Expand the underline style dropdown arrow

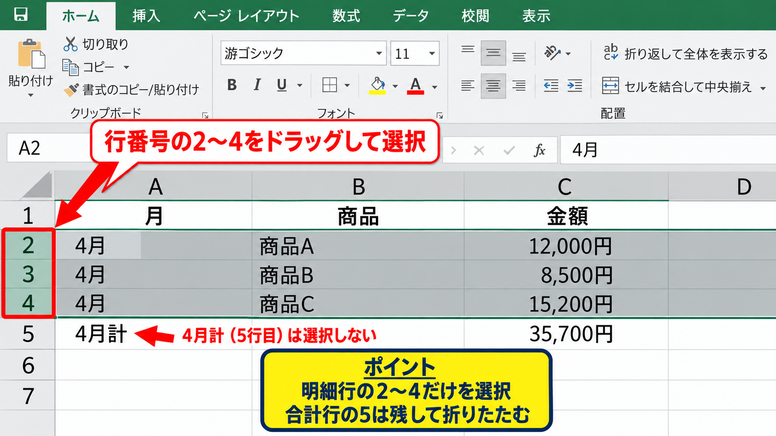click(300, 86)
